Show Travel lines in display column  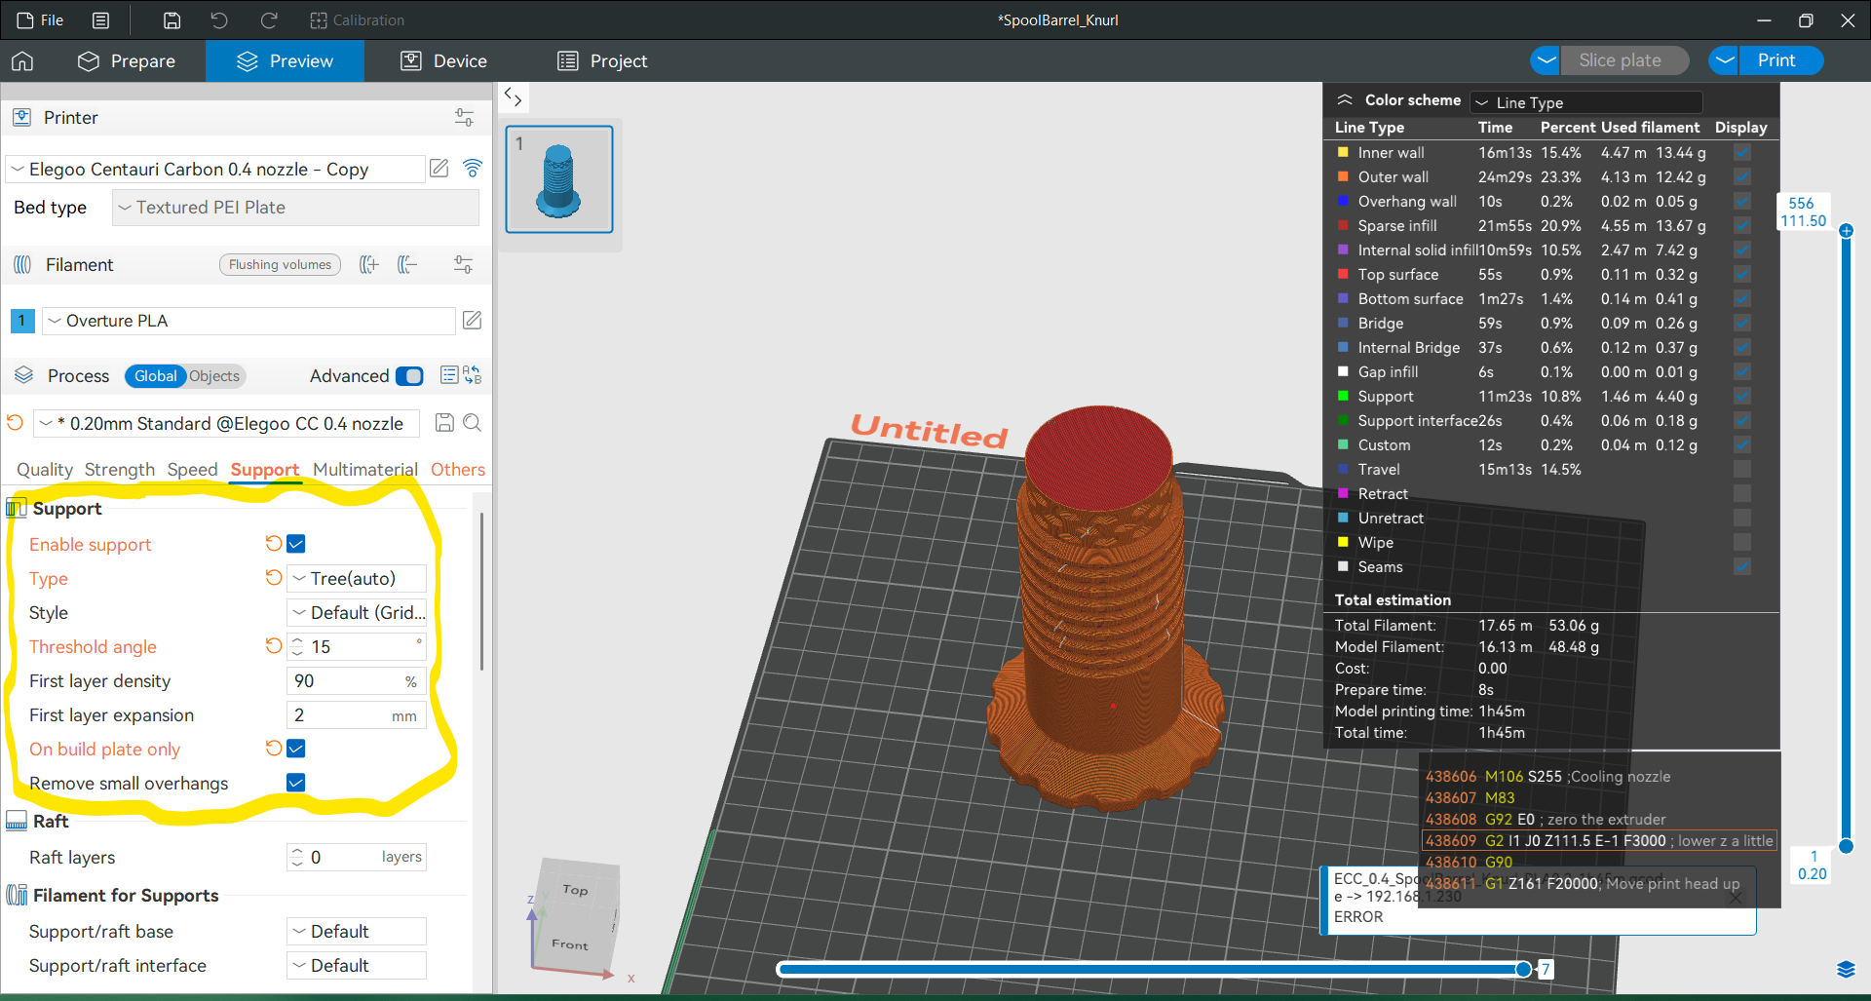tap(1742, 469)
